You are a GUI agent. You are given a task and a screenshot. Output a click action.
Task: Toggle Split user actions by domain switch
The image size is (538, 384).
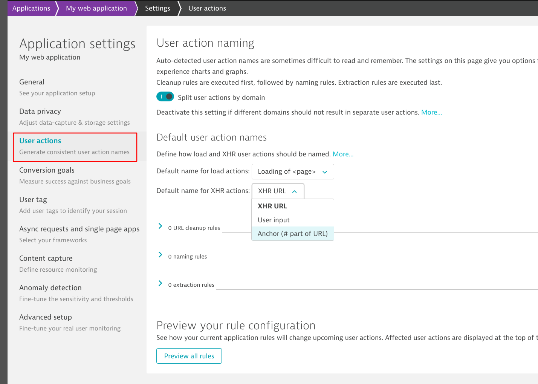click(x=165, y=97)
